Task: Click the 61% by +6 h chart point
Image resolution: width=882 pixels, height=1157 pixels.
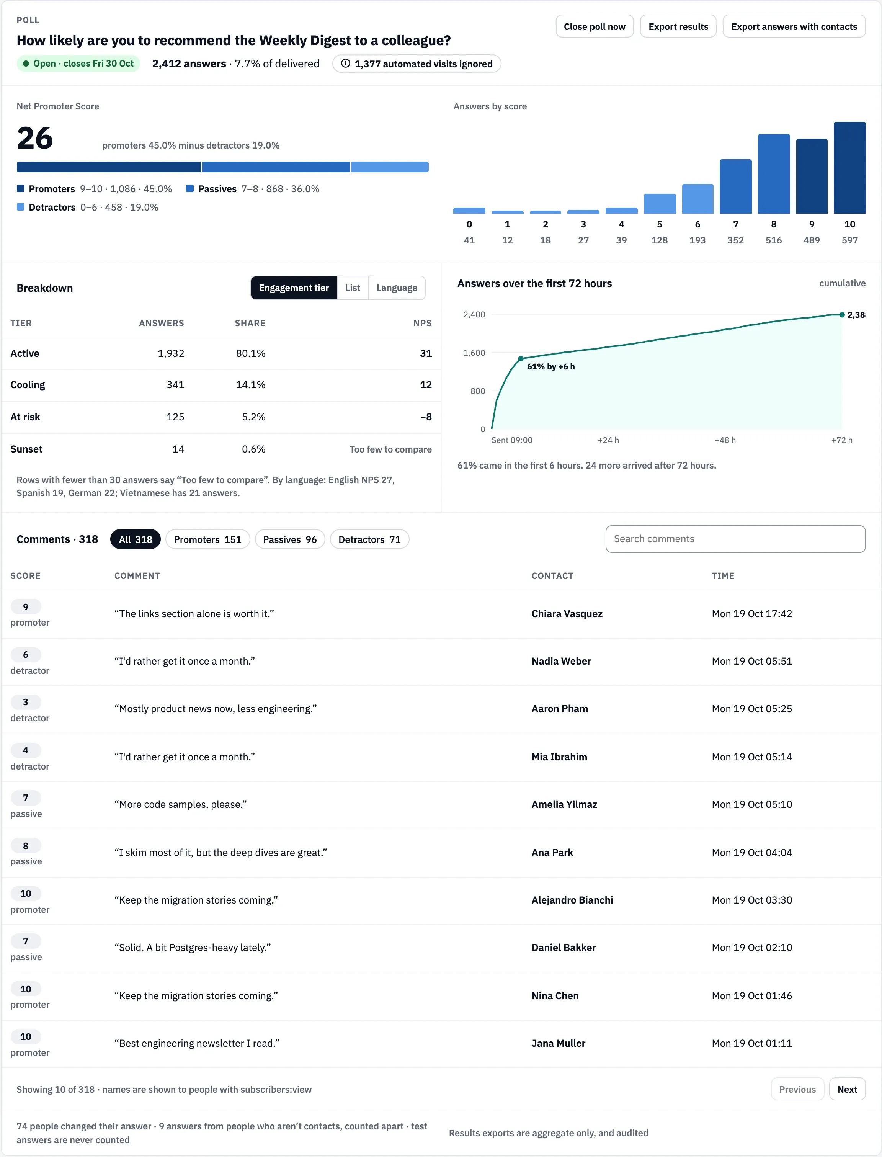Action: (520, 358)
